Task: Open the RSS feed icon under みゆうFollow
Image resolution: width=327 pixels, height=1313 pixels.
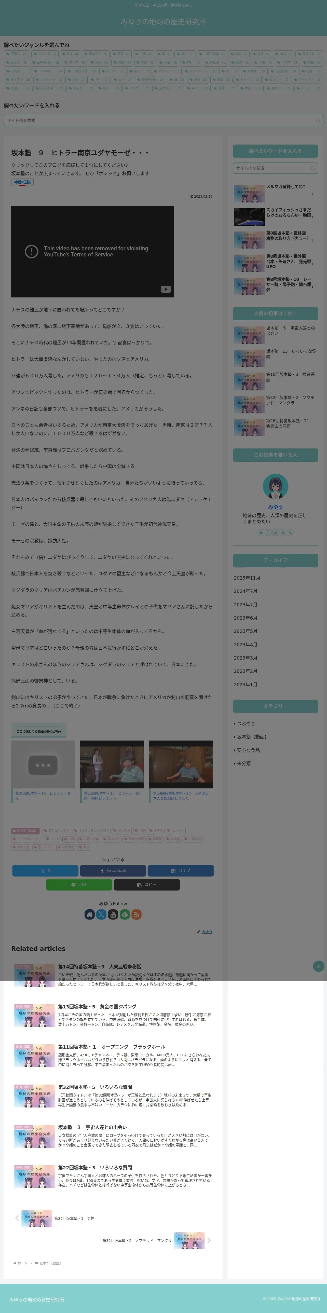Action: point(137,914)
